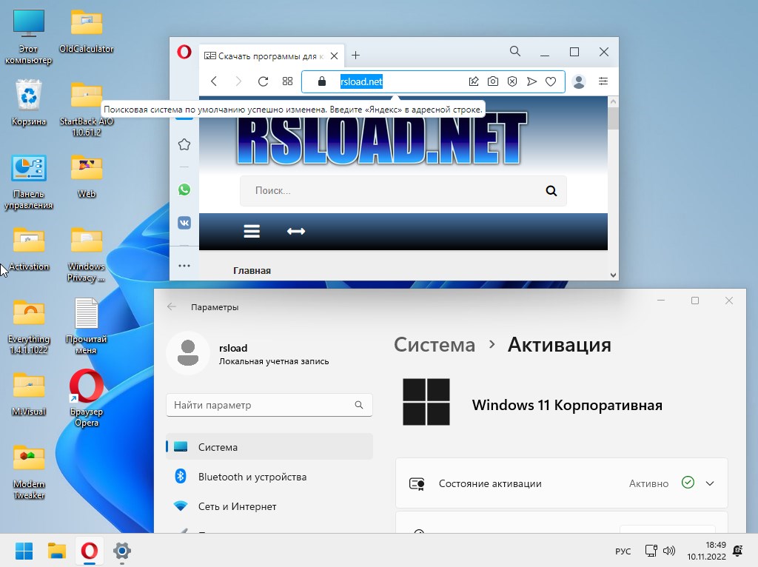Viewport: 758px width, 567px height.
Task: Select the Скачать программы browser tab
Action: pyautogui.click(x=271, y=56)
